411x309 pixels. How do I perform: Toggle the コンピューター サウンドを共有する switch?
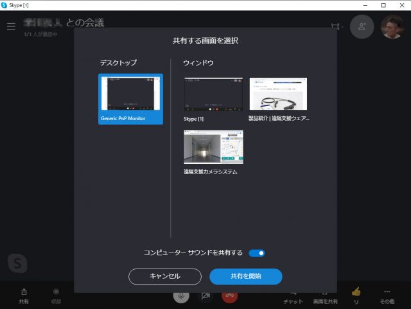(257, 253)
